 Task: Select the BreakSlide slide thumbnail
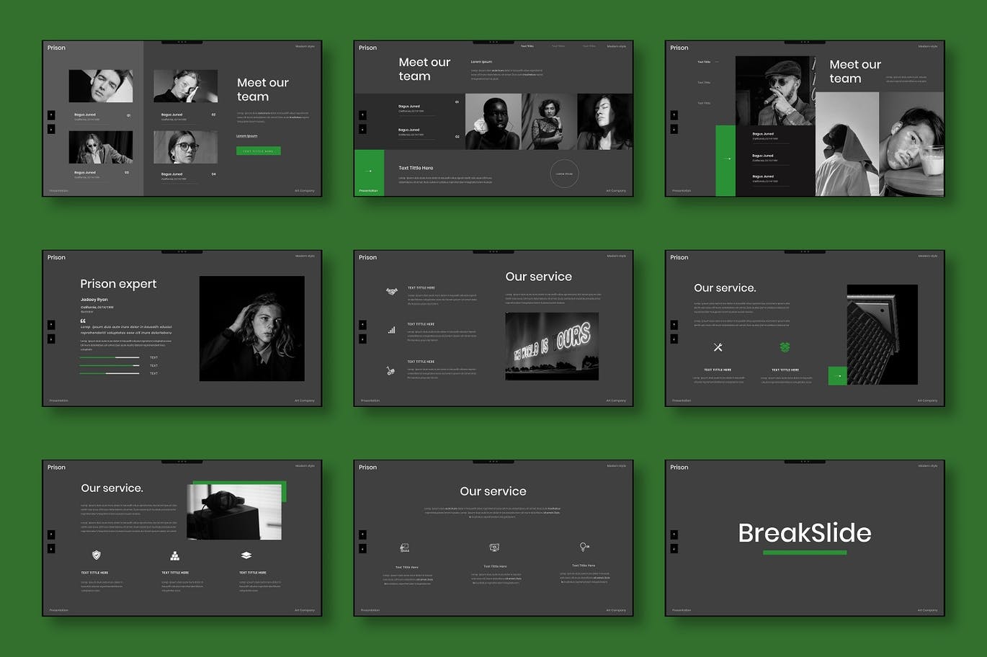(804, 538)
